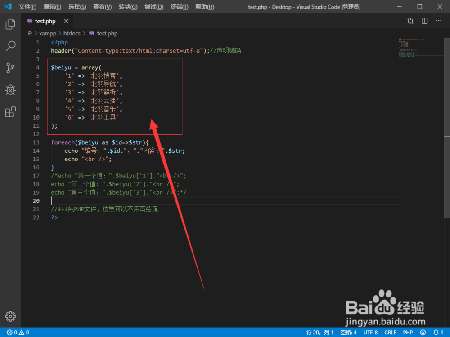Click the VS Code logo icon
This screenshot has height=337, width=450.
click(x=8, y=6)
